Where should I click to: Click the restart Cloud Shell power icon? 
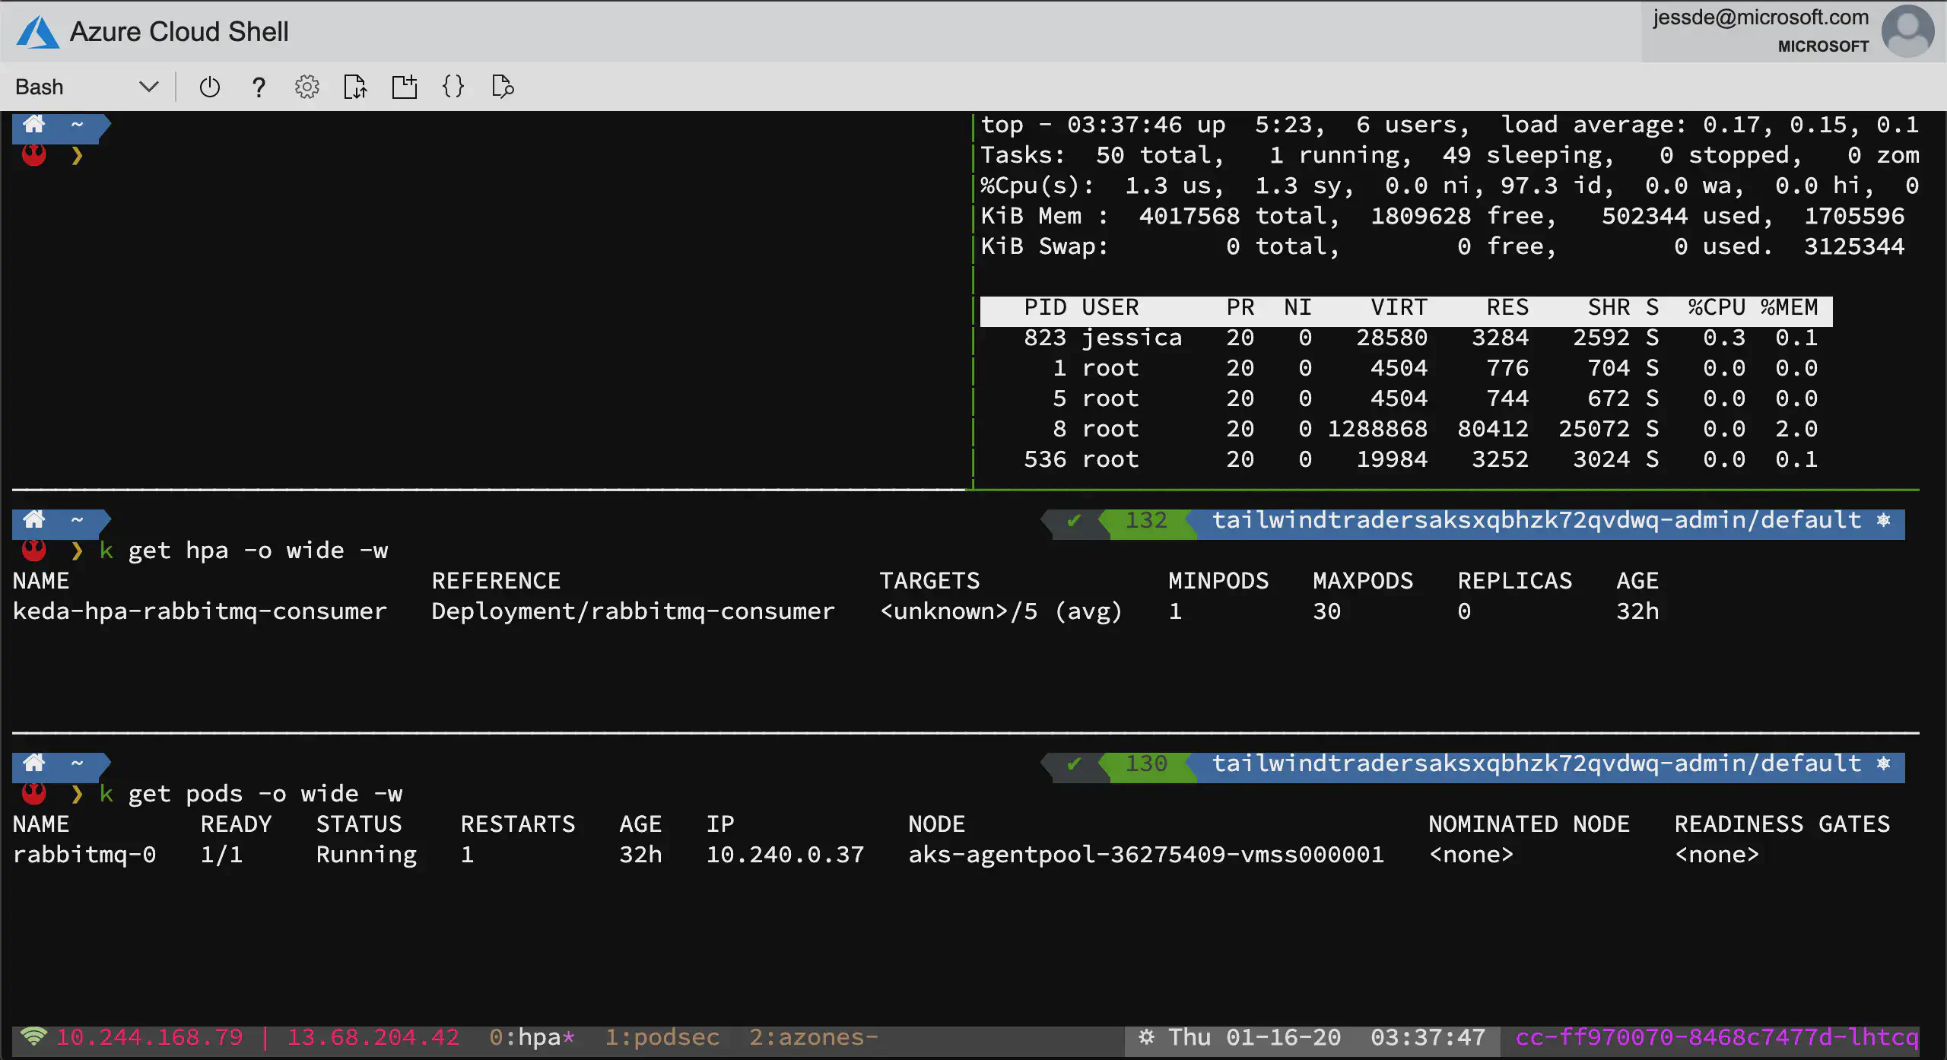[x=209, y=86]
